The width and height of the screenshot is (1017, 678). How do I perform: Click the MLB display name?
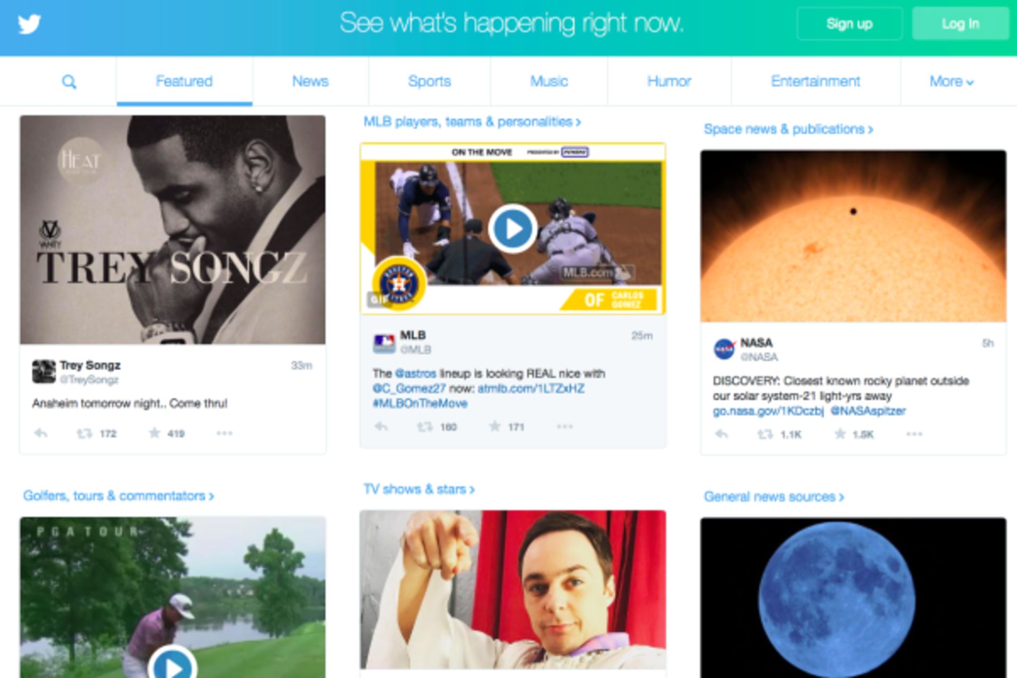[x=413, y=335]
